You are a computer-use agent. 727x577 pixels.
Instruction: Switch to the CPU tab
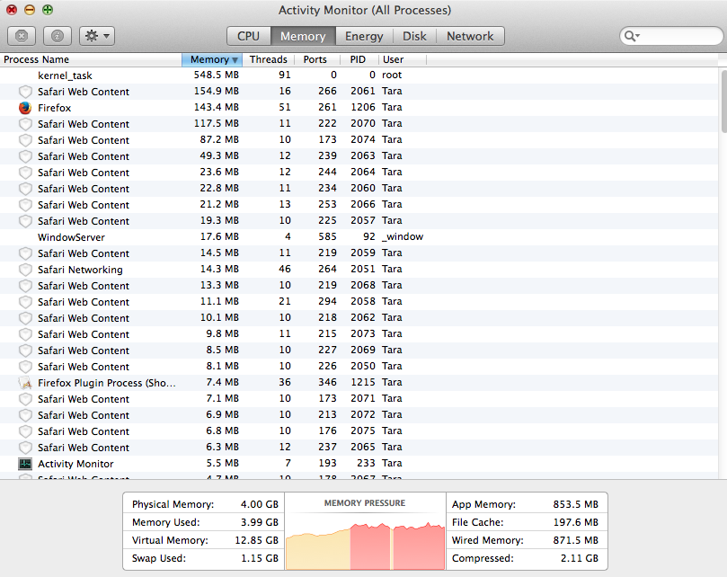click(249, 36)
